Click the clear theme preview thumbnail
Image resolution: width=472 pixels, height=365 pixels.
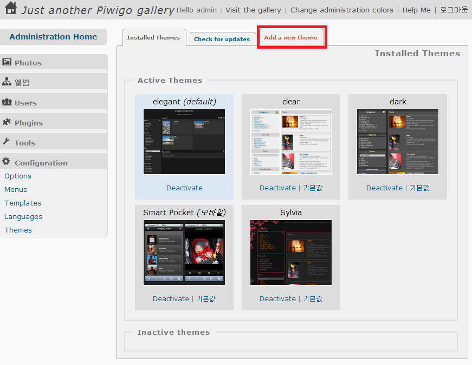[291, 142]
